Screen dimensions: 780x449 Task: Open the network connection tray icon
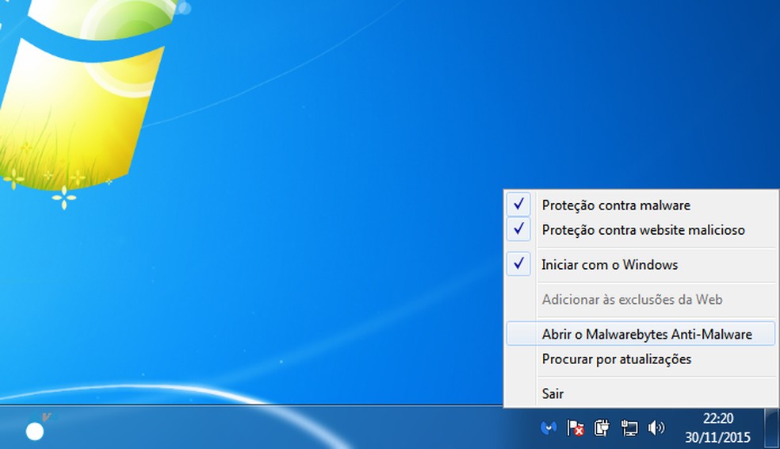(629, 428)
